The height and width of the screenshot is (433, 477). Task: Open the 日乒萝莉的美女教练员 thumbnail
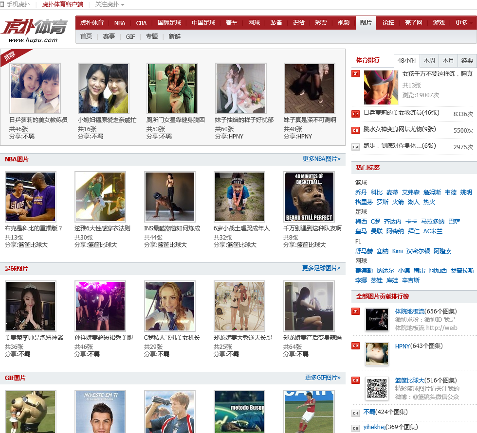click(35, 88)
